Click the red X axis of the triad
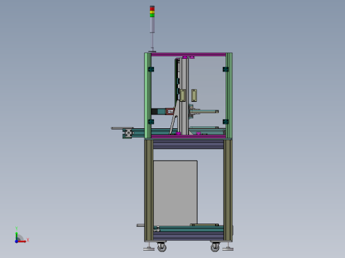This screenshot has width=345, height=258. (22, 241)
